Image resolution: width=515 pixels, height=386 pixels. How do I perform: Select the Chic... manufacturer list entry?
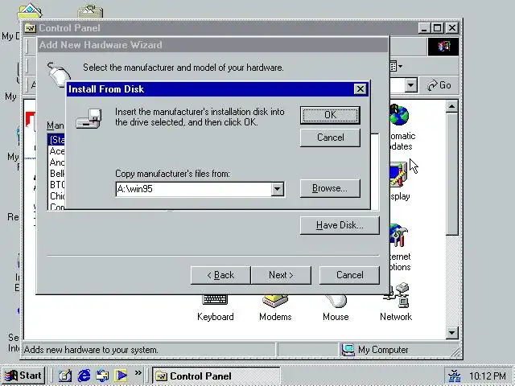point(57,196)
